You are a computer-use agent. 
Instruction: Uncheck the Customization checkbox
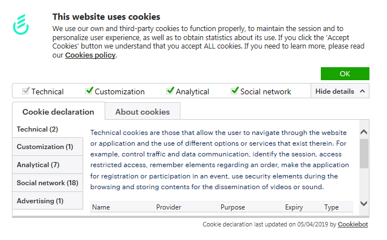89,91
